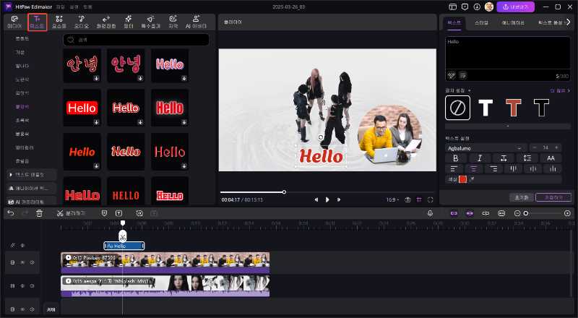Click the marker shield icon in timeline toolbar
The image size is (578, 318).
104,213
